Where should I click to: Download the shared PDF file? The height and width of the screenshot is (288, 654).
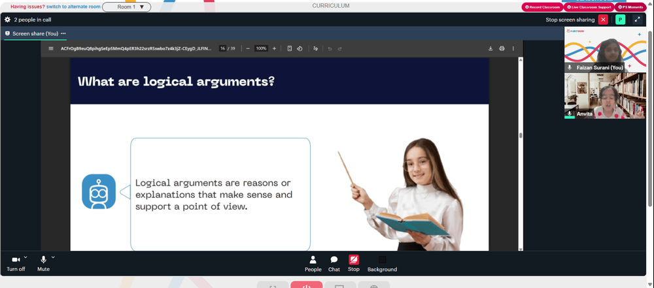pyautogui.click(x=490, y=48)
